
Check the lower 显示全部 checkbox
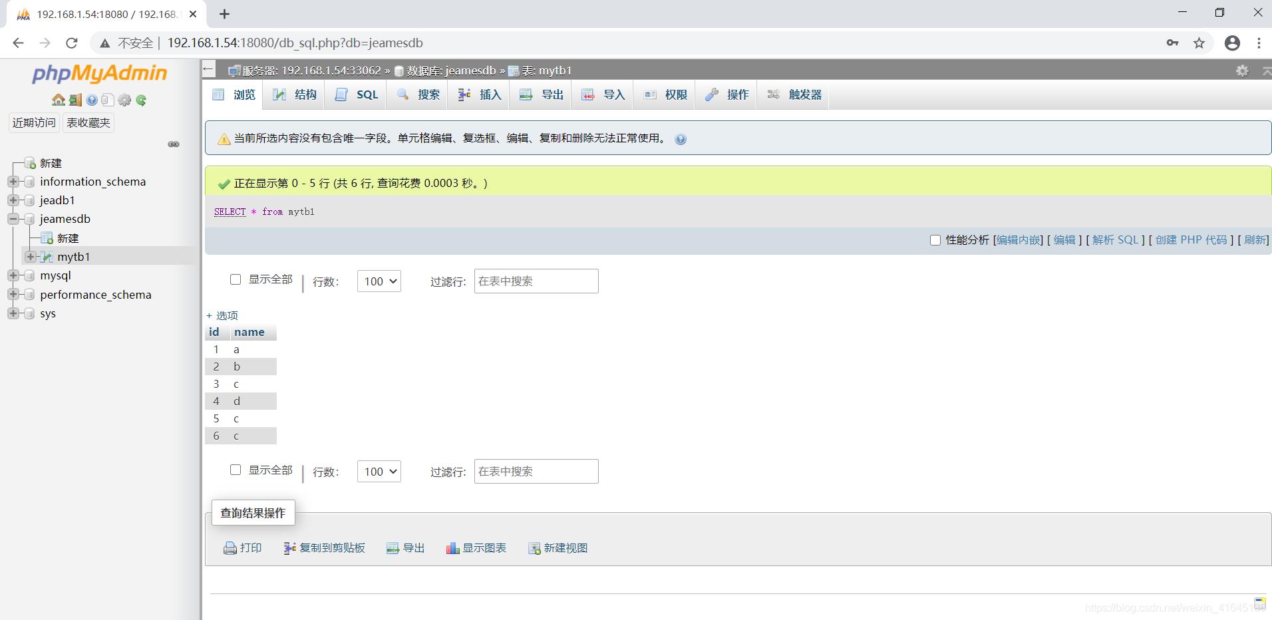[236, 470]
